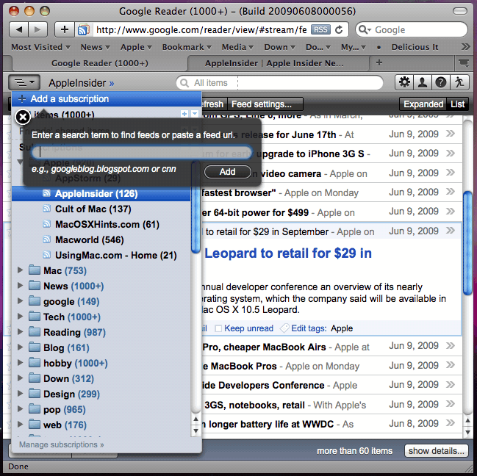Click the feed icon next to AppleInsider (126)

point(46,193)
